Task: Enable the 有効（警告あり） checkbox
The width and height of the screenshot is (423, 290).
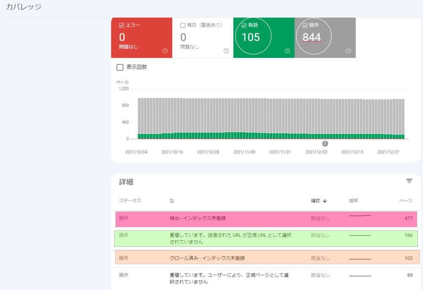Action: 182,25
